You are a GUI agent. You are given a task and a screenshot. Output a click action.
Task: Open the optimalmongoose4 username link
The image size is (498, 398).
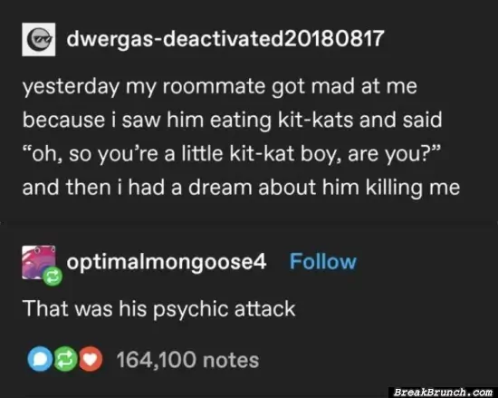(166, 262)
